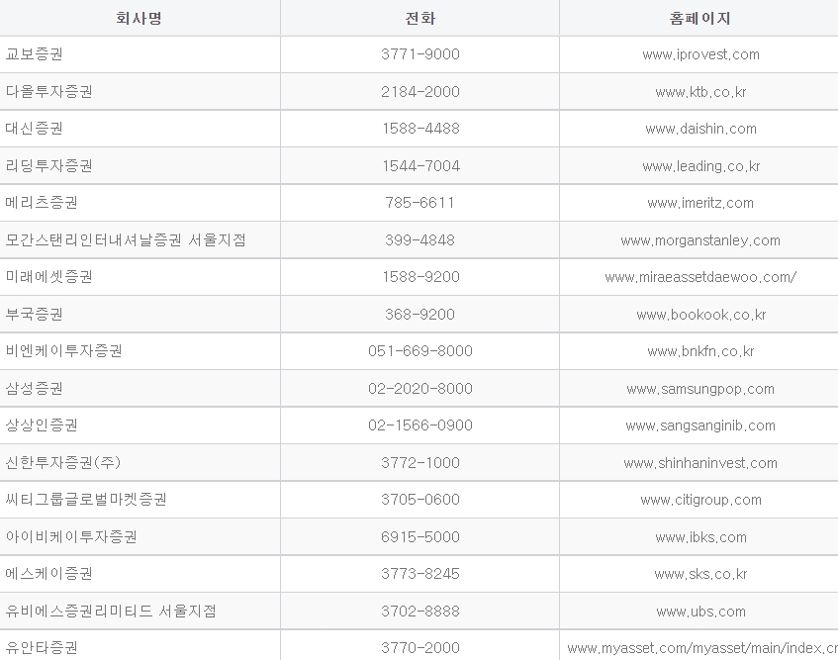Select the 메리츠증권 company name
Image resolution: width=838 pixels, height=660 pixels.
tap(42, 203)
